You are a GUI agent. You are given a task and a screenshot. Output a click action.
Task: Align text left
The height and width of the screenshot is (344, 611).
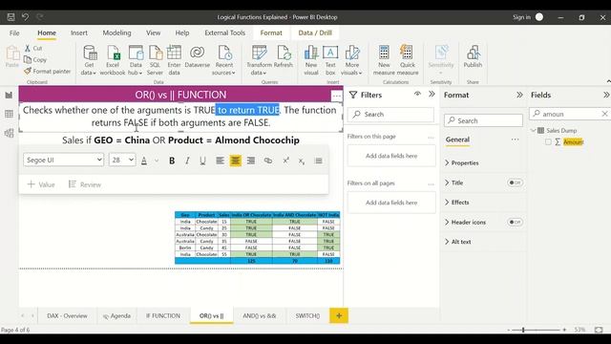221,161
